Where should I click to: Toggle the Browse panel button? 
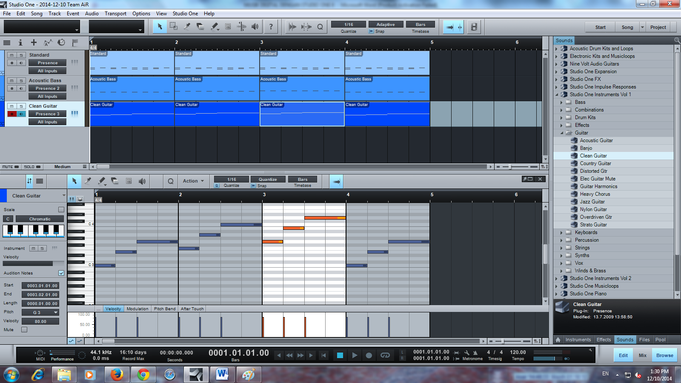[665, 355]
